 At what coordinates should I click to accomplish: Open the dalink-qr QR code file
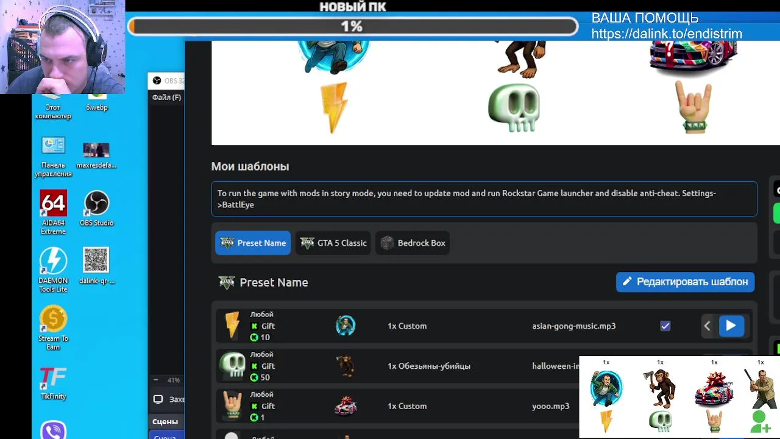pos(96,266)
